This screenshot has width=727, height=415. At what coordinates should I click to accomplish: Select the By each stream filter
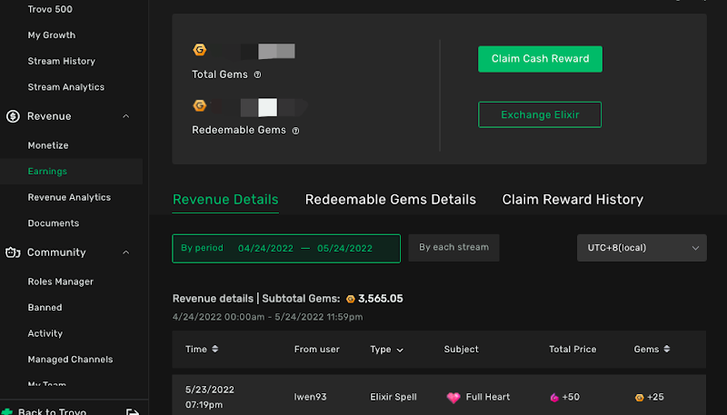pos(453,247)
